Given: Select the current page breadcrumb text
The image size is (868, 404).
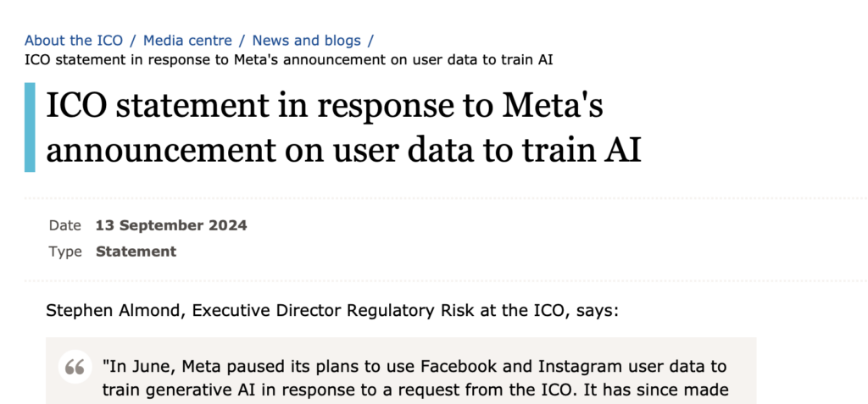Looking at the screenshot, I should [x=288, y=59].
